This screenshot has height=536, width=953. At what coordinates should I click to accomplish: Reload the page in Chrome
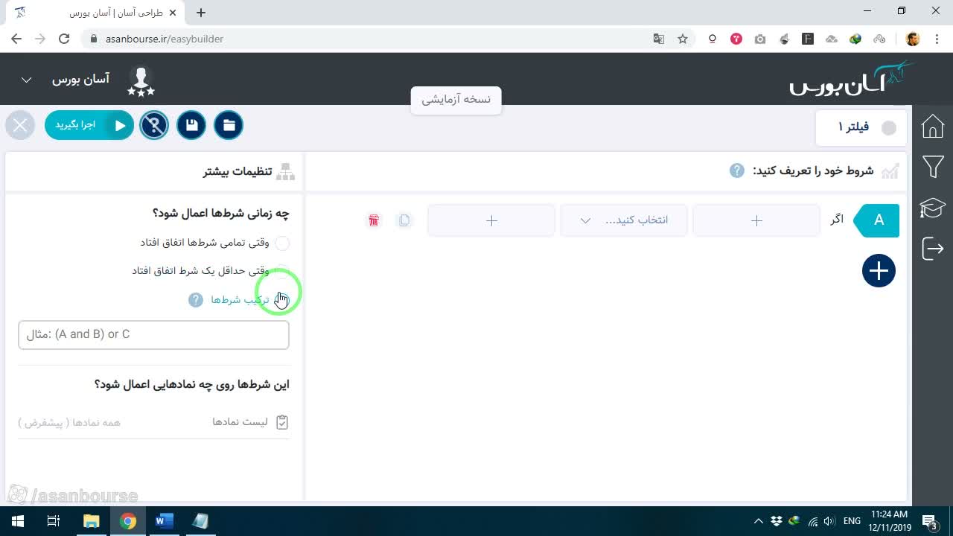pos(64,39)
